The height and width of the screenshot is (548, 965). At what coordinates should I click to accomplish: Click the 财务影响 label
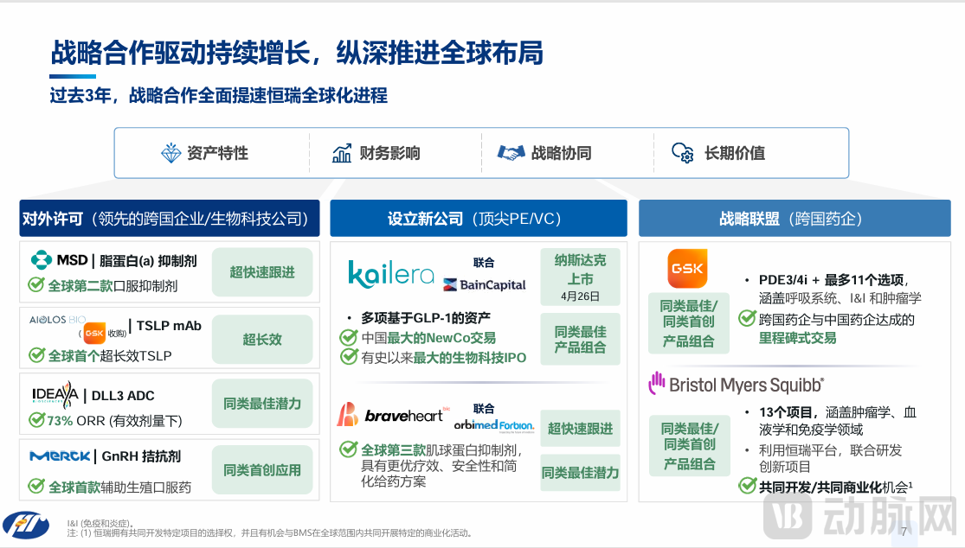pos(389,153)
